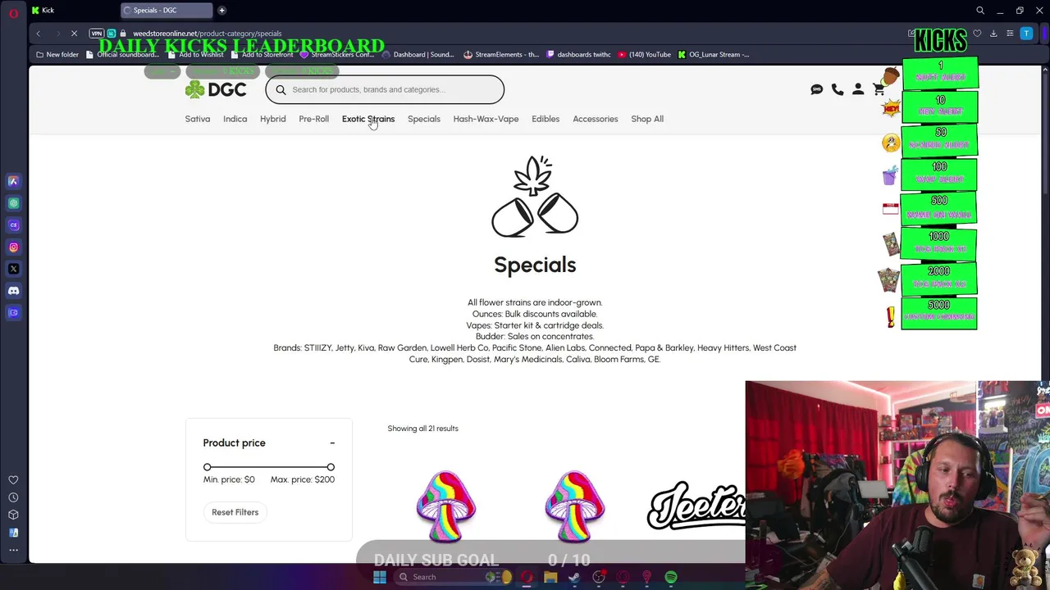Open new tab with plus button
Viewport: 1050px width, 590px height.
point(221,10)
